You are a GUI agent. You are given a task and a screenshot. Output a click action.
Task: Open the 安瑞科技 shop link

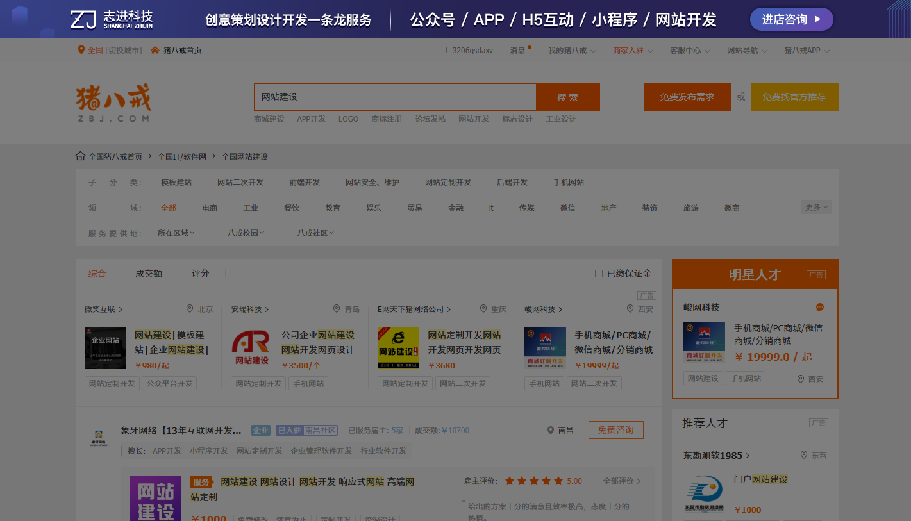250,309
